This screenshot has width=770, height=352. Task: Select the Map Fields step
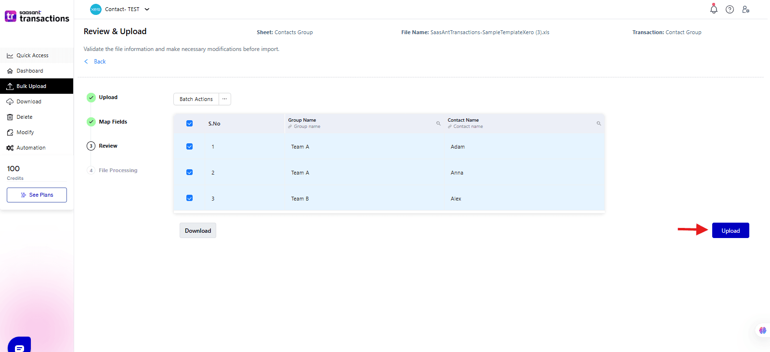[x=113, y=122]
